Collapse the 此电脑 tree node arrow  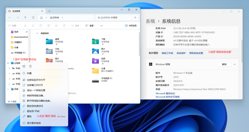click(8, 63)
